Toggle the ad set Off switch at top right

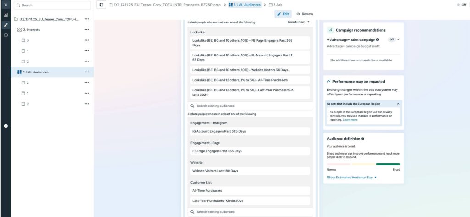462,5
